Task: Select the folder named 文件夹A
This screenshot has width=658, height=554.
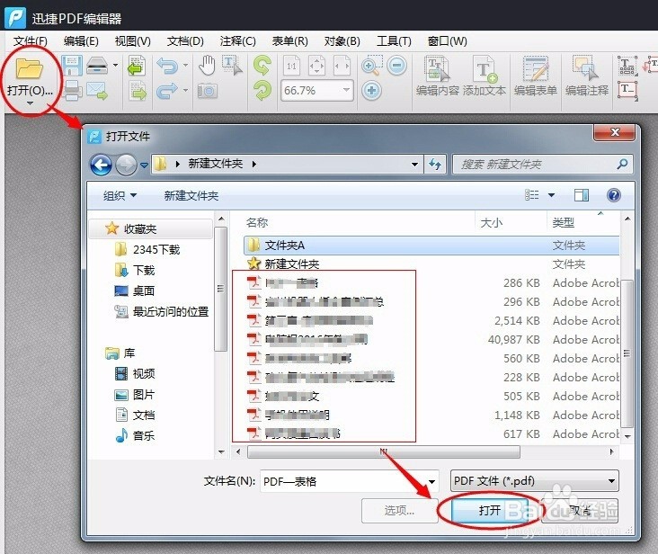Action: 431,246
